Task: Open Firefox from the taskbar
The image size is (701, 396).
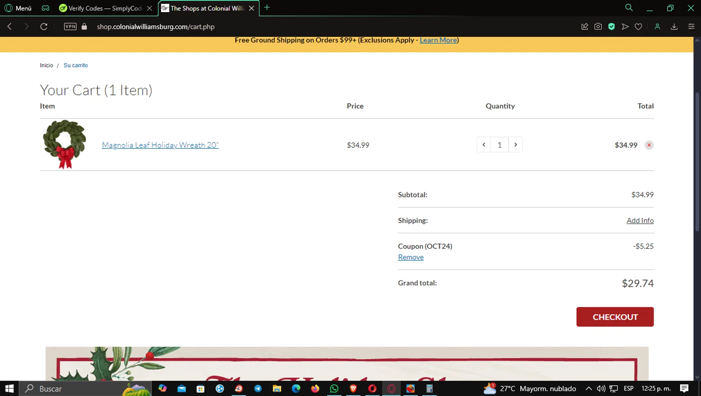Action: point(315,389)
